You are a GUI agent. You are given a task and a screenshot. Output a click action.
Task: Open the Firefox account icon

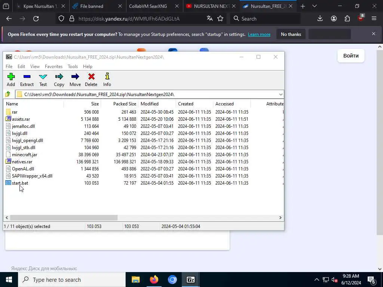click(334, 18)
